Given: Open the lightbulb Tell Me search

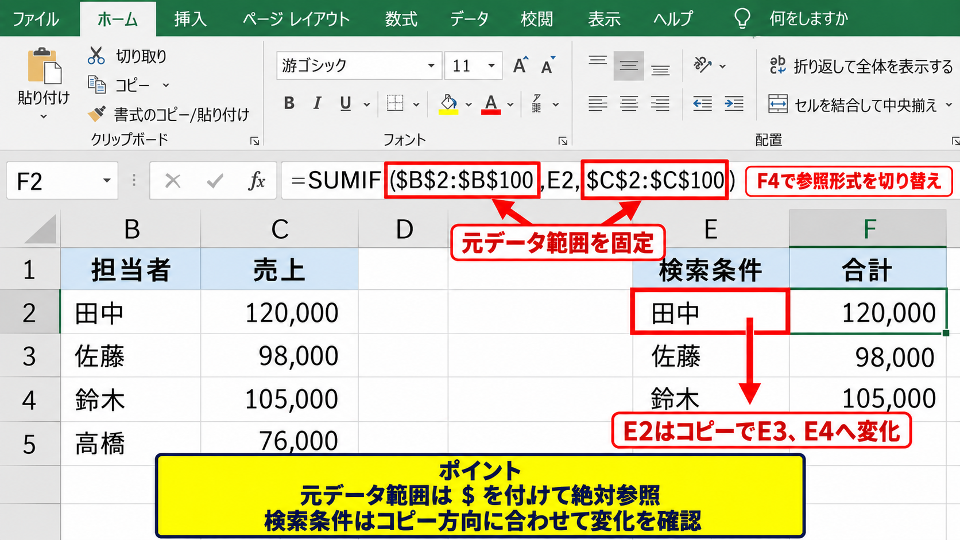Looking at the screenshot, I should tap(742, 18).
